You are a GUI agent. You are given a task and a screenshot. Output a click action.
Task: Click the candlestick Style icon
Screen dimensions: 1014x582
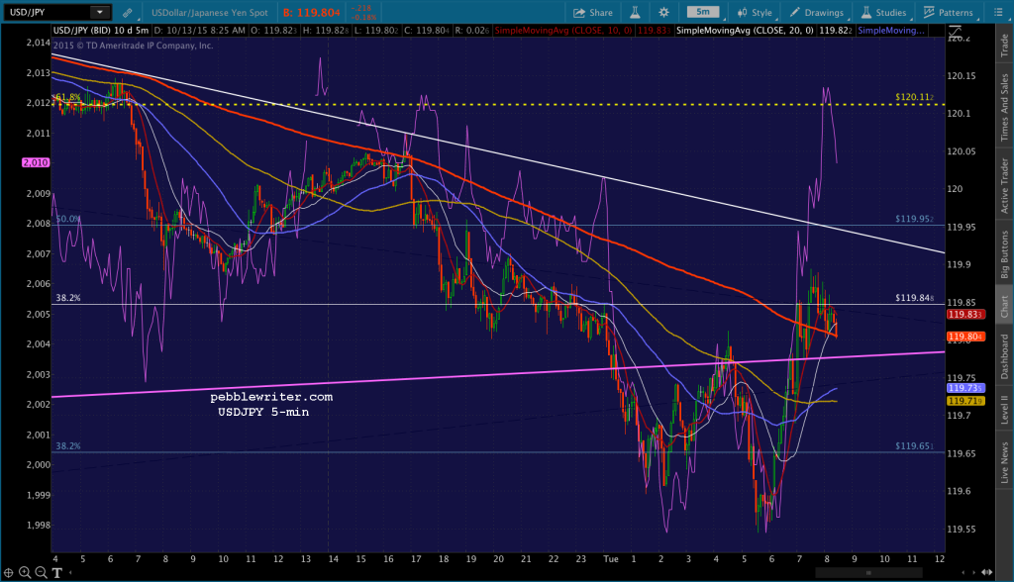(x=742, y=12)
